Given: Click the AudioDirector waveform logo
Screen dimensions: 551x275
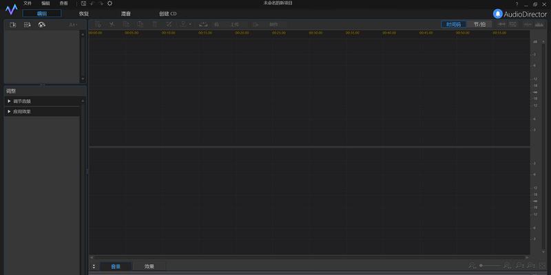Looking at the screenshot, I should coord(11,10).
